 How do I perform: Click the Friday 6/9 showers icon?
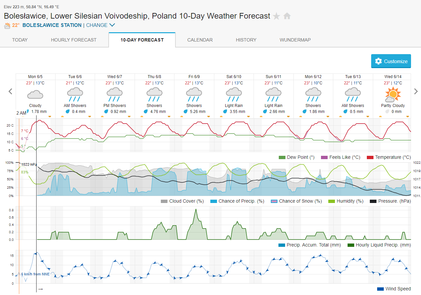click(x=194, y=95)
